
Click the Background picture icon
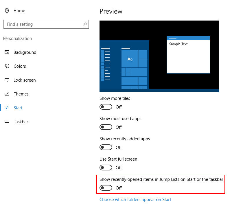click(7, 52)
